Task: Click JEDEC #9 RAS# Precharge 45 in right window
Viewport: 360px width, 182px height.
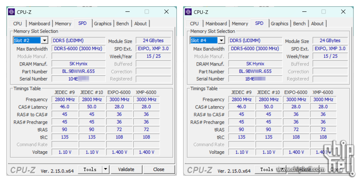Action: pos(242,122)
